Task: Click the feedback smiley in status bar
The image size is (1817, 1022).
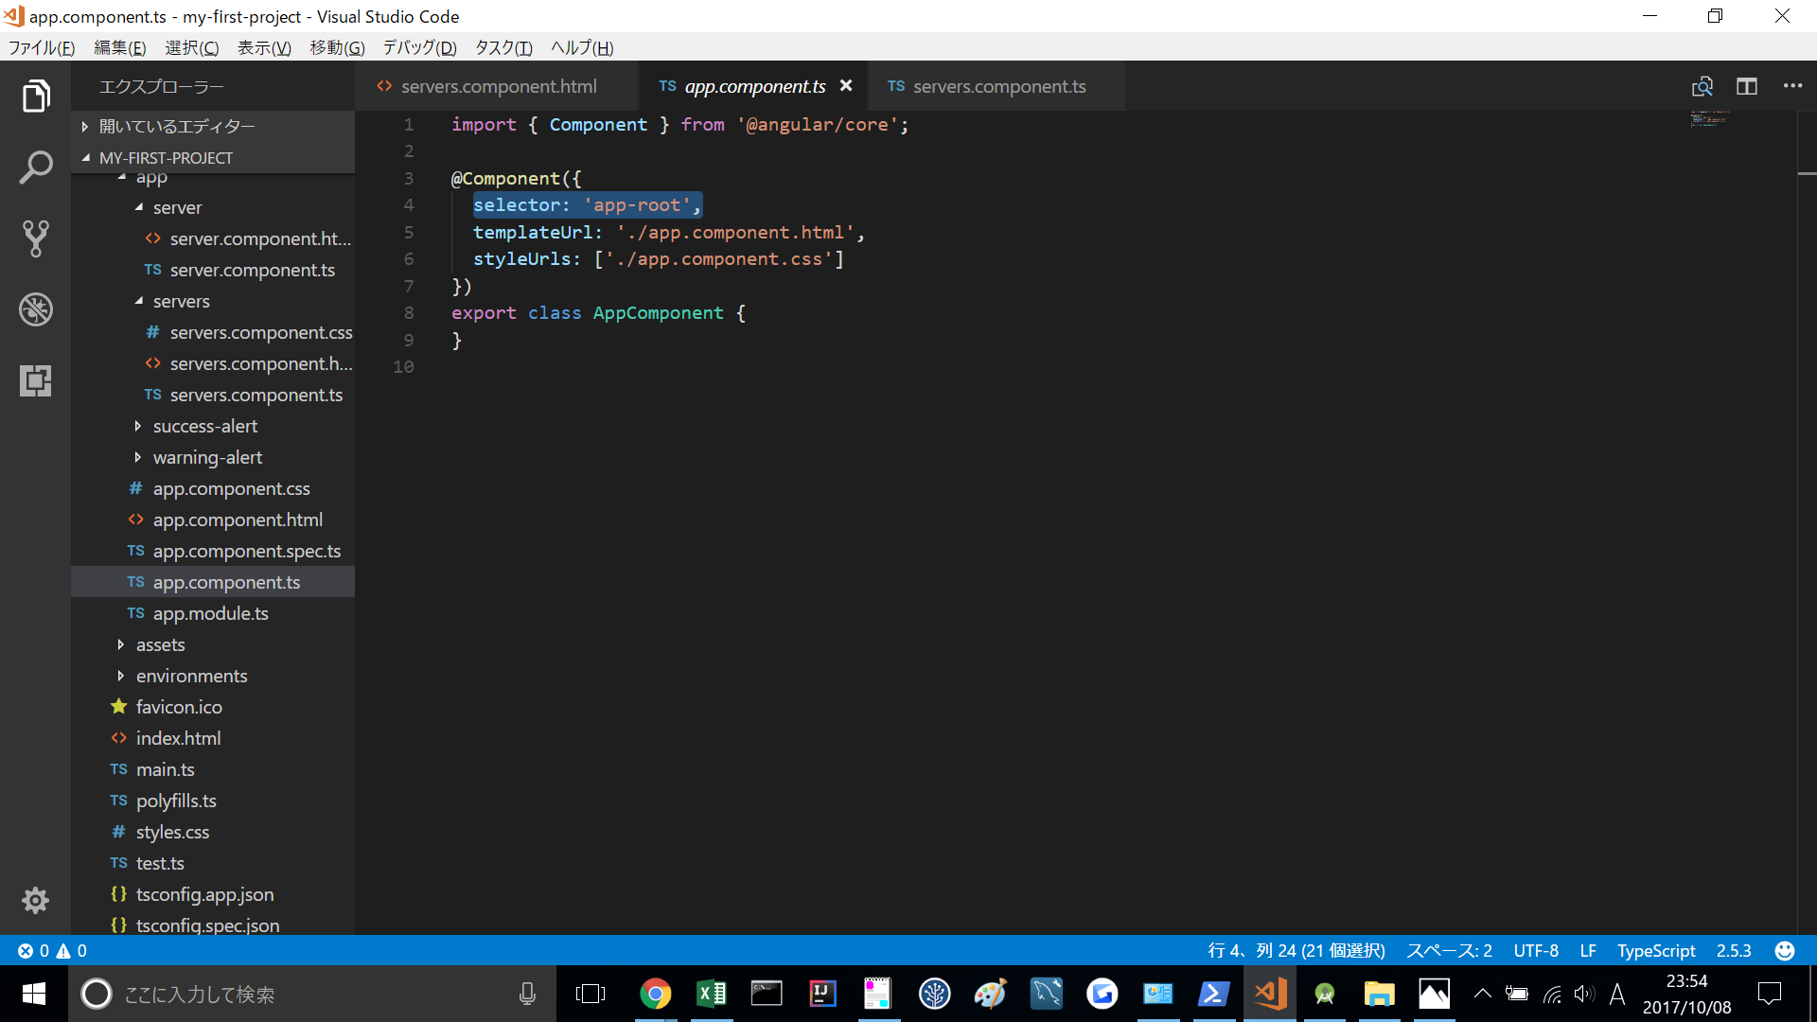Action: coord(1785,951)
